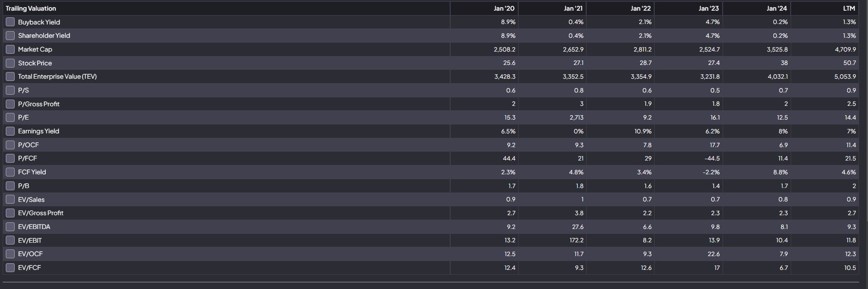Tick the P/Gross Profit checkbox
The image size is (868, 289).
(10, 104)
